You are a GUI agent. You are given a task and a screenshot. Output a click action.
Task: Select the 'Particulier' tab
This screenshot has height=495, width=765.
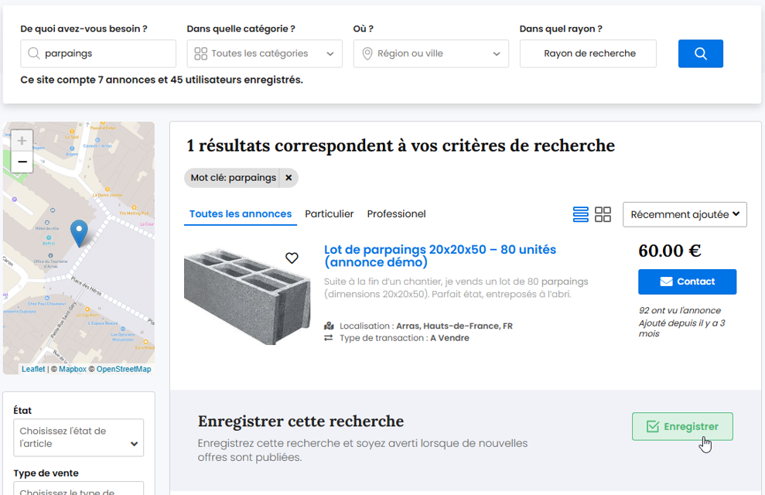pos(329,213)
